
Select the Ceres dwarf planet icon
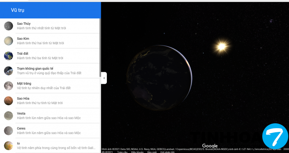[8, 130]
